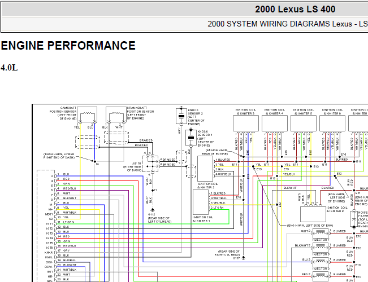The height and width of the screenshot is (282, 368).
Task: Click the '8 YEL' pin label
Action: [63, 208]
